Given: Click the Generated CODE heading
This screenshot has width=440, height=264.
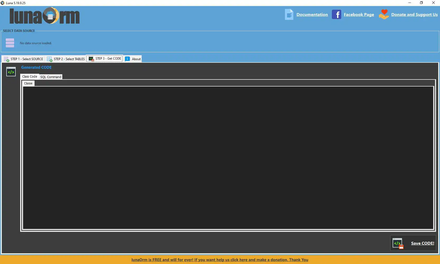Looking at the screenshot, I should click(x=36, y=67).
